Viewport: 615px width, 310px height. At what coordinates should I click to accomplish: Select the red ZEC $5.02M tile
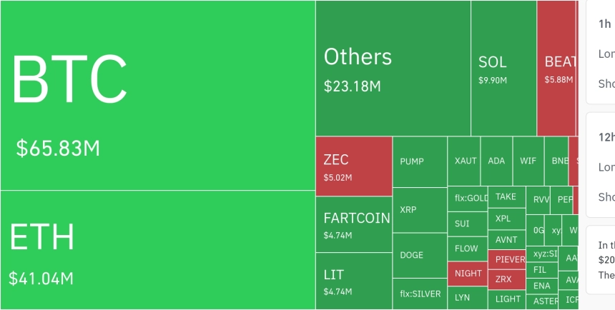pyautogui.click(x=354, y=166)
